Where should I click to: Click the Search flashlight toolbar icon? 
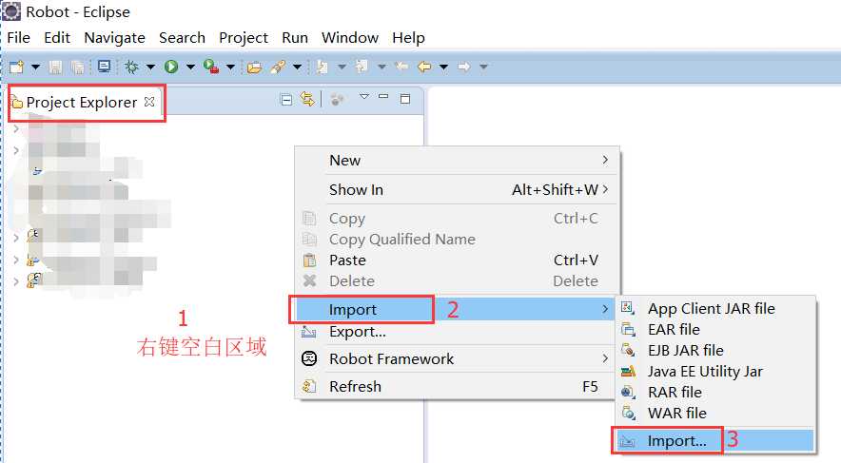click(x=278, y=67)
